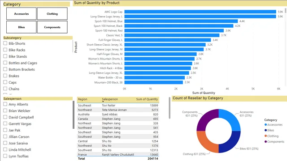Click the Classic Vest, S bar
This screenshot has height=161, width=287.
(172, 35)
